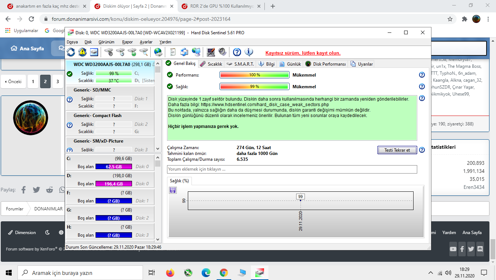Open the Dosya menu
The image size is (496, 280).
72,42
